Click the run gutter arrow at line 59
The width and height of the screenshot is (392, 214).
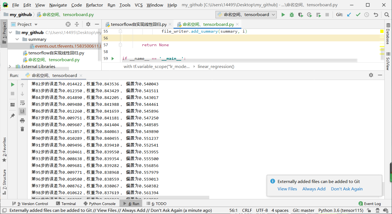[x=113, y=58]
